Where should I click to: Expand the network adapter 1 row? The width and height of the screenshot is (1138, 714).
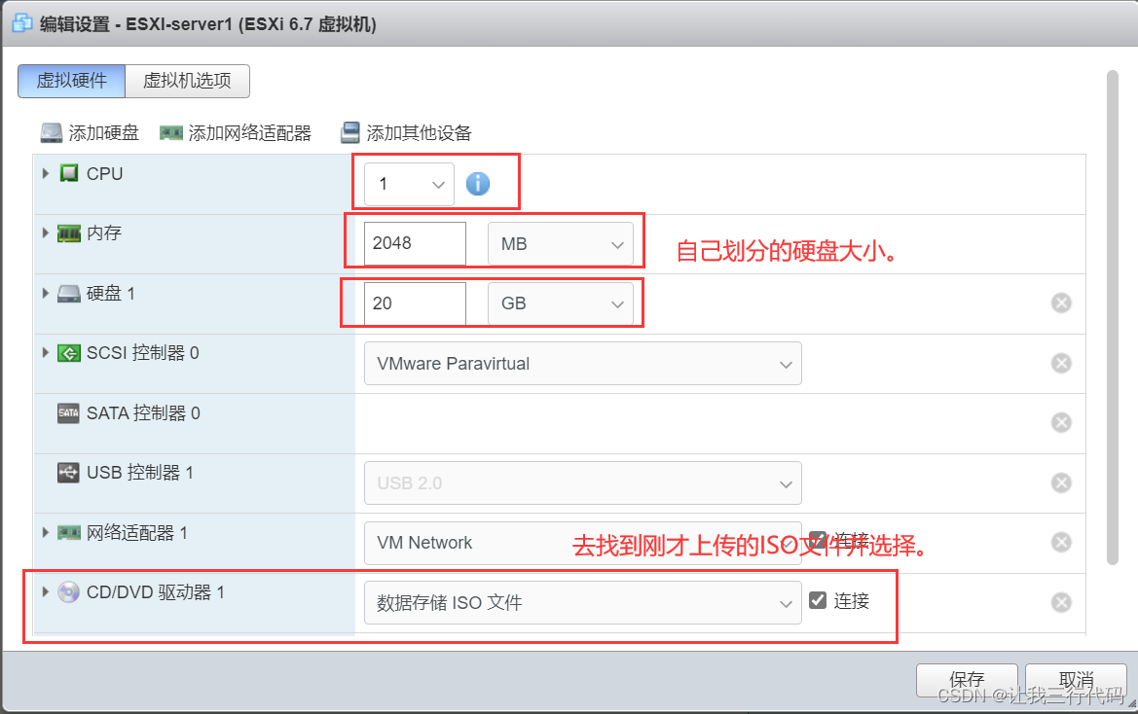[x=45, y=532]
